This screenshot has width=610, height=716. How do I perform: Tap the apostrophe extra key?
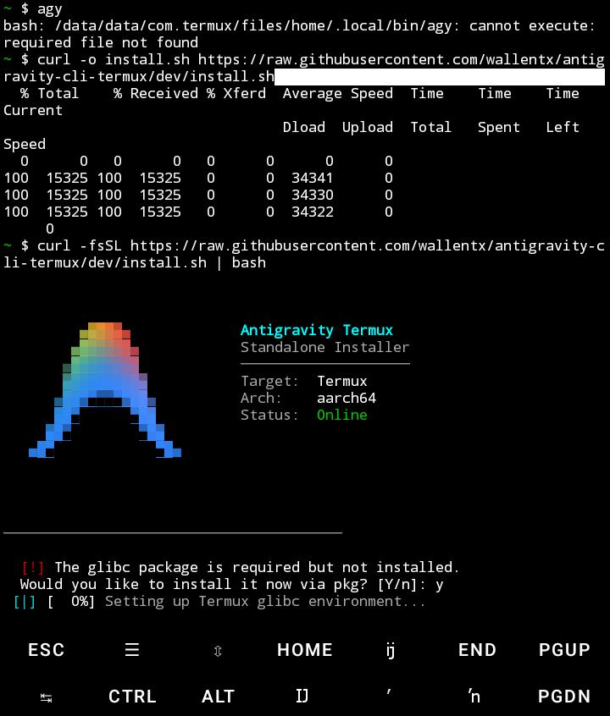pyautogui.click(x=389, y=692)
